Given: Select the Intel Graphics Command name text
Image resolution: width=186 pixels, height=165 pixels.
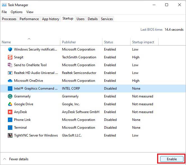Looking at the screenshot, I should click(x=36, y=89).
